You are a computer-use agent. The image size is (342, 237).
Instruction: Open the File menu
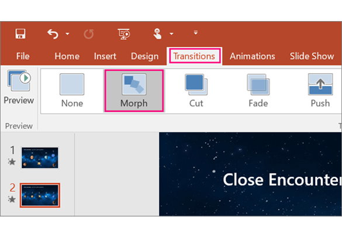click(23, 56)
